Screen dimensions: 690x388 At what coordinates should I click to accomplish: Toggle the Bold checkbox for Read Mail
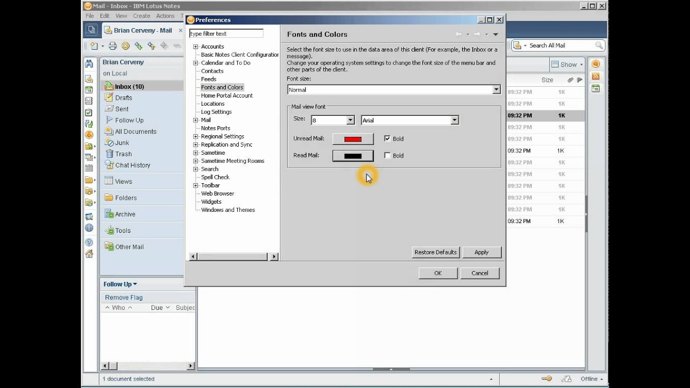point(387,155)
